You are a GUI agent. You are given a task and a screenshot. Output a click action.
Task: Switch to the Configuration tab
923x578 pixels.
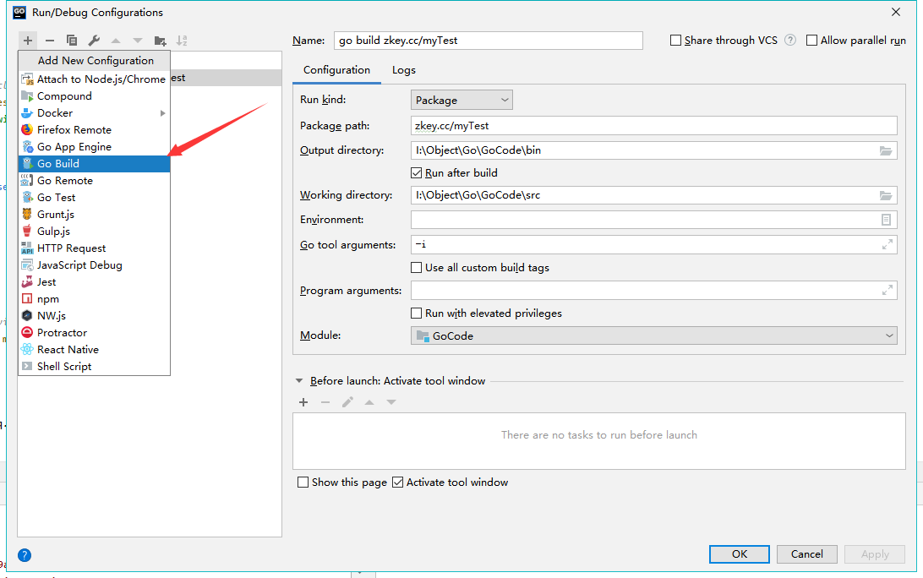336,70
